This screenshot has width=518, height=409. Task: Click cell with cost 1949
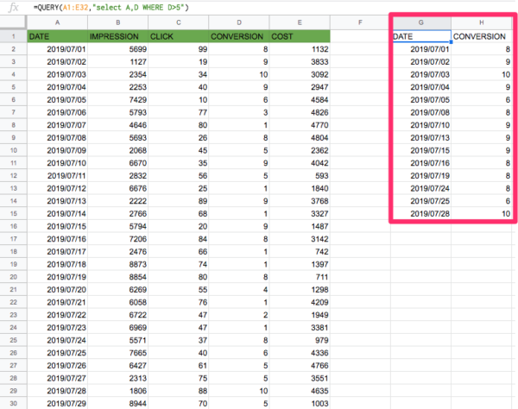(x=300, y=315)
